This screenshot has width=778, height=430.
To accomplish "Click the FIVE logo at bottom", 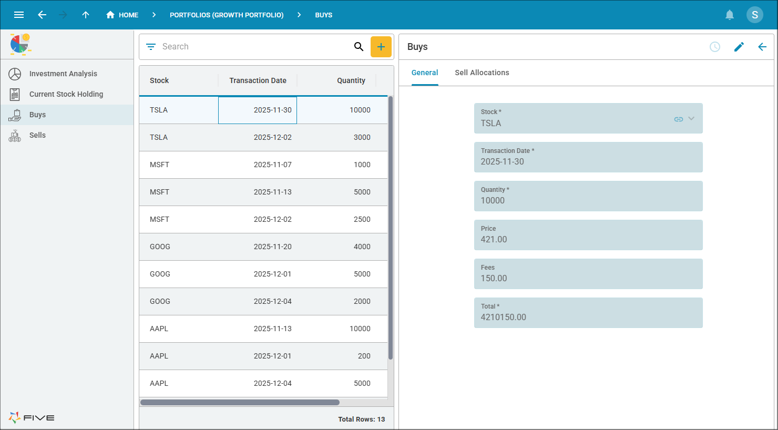I will pos(32,418).
